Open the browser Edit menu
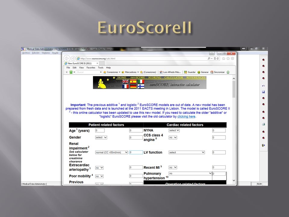 (x=74, y=68)
